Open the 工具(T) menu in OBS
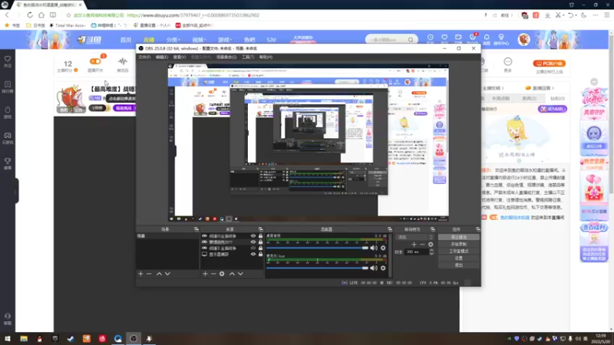 pos(248,57)
